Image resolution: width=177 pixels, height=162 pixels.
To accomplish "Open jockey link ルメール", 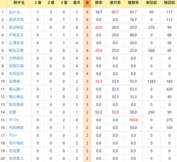I will tap(14, 12).
